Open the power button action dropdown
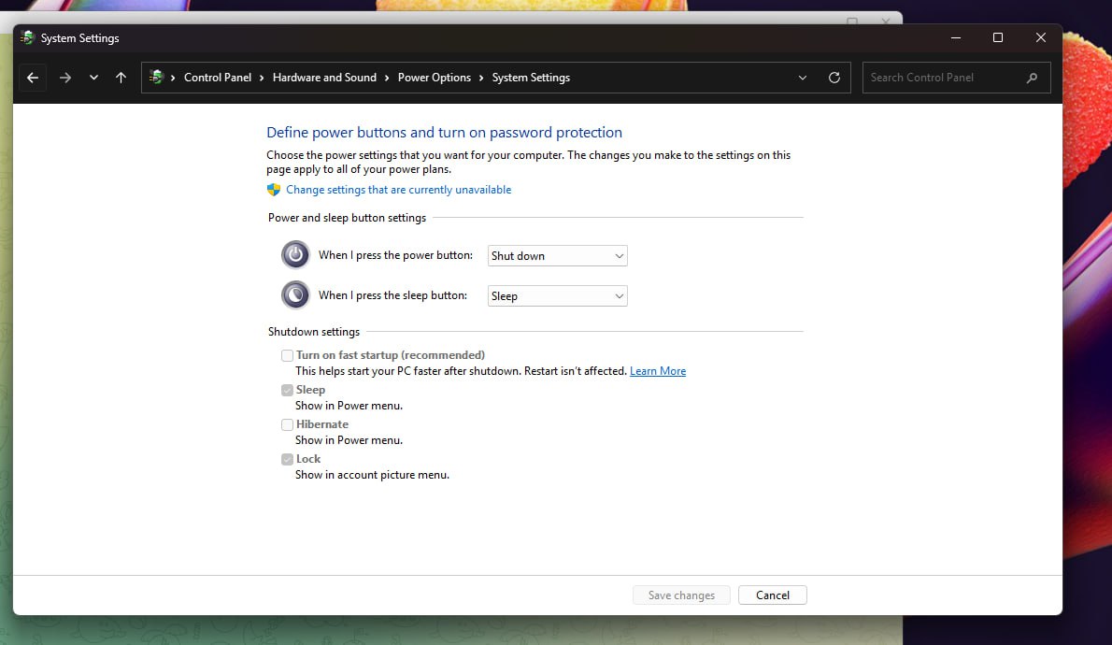1112x645 pixels. [558, 256]
